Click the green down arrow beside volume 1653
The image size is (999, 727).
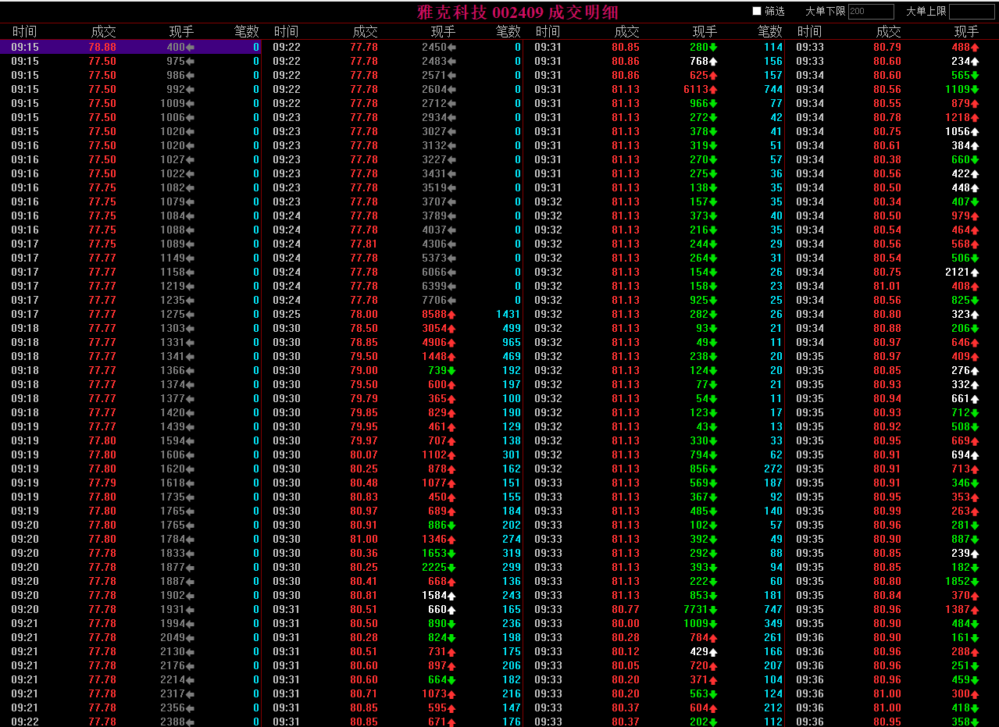[x=451, y=553]
